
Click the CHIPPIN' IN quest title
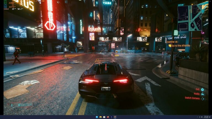coord(172,42)
